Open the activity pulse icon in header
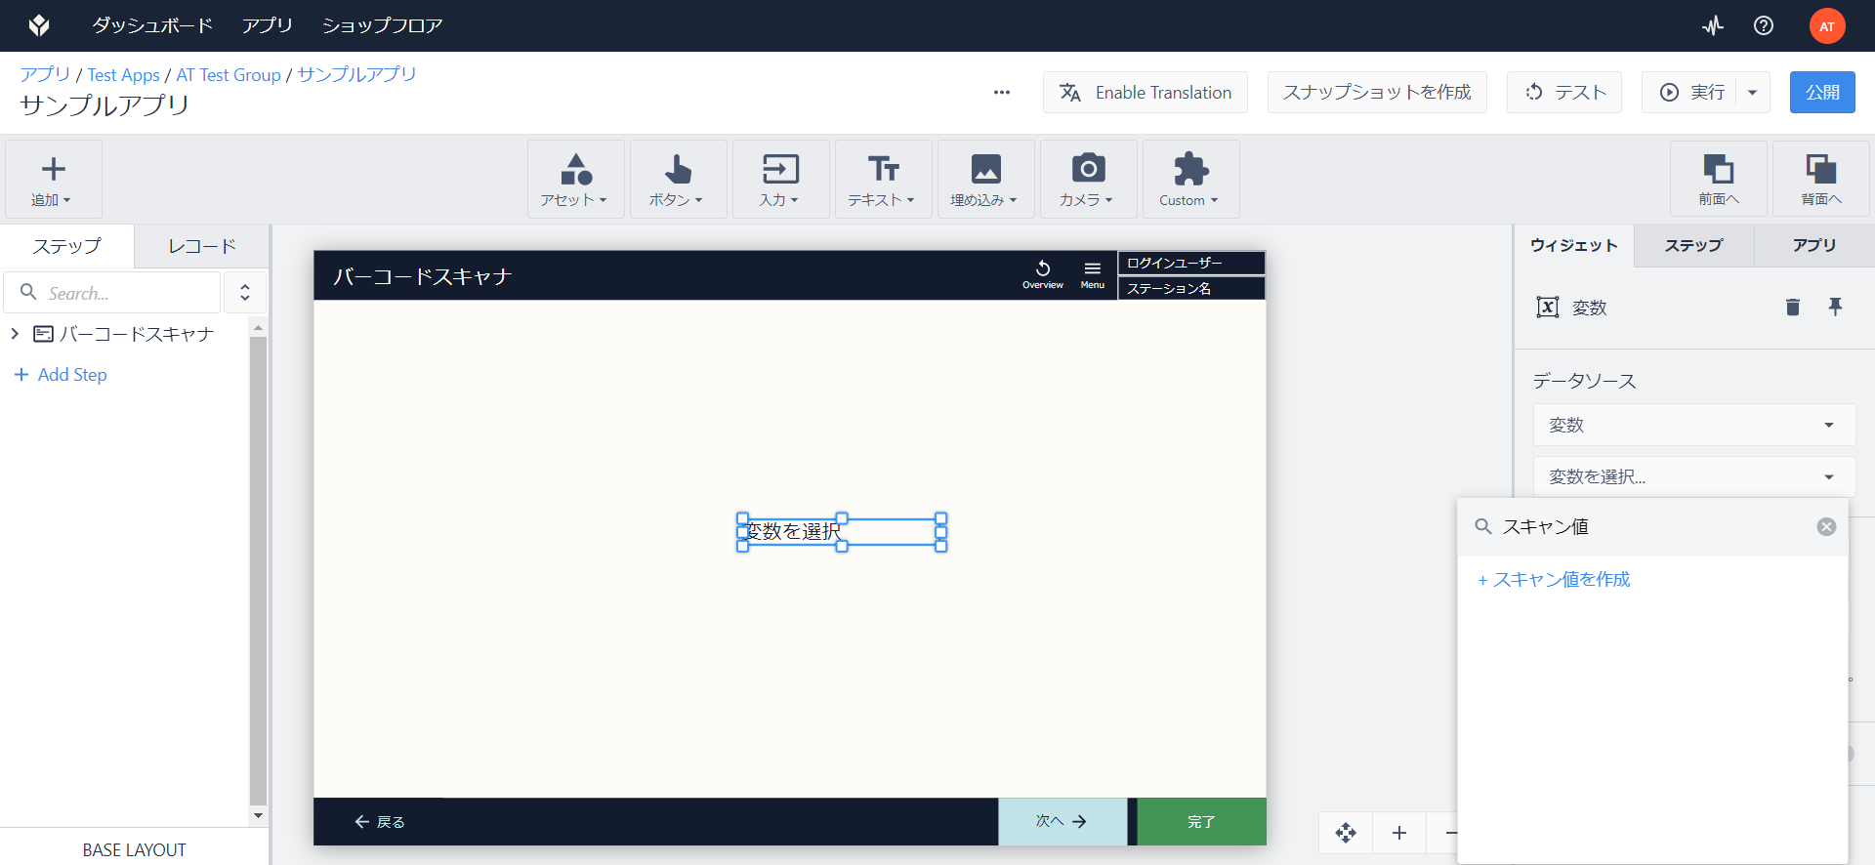 click(x=1713, y=25)
